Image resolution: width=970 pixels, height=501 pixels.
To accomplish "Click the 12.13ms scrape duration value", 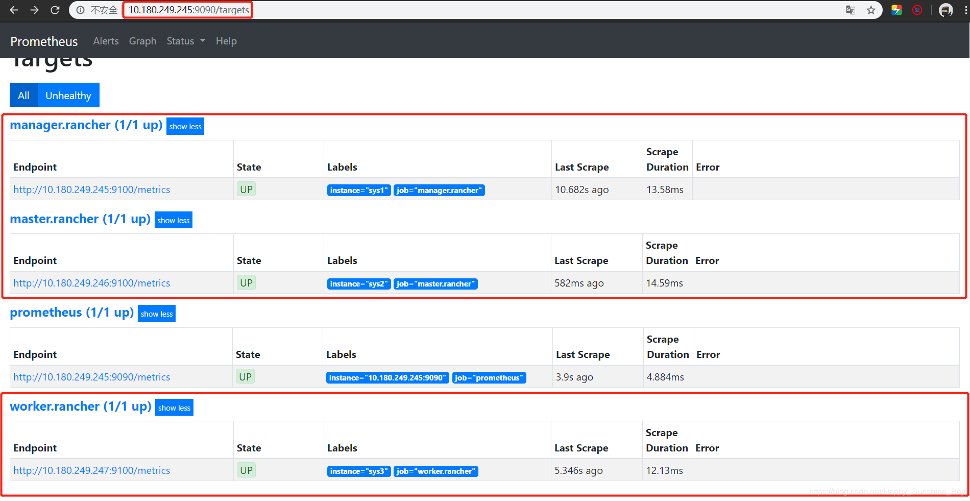I will [x=664, y=470].
